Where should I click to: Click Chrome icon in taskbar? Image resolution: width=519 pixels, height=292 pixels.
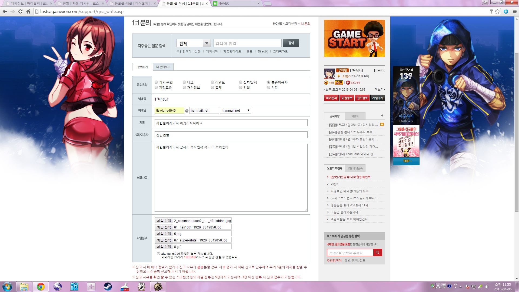(x=41, y=287)
